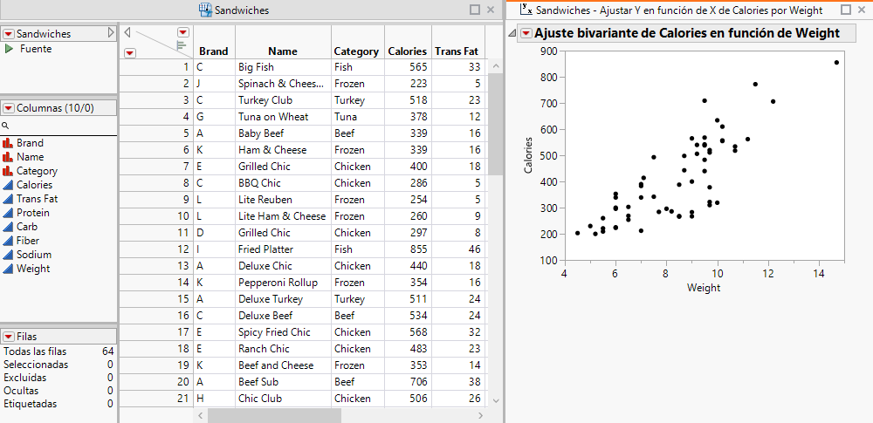Viewport: 873px width, 423px height.
Task: Open the Ajuste bivariante red triangle menu
Action: pos(526,33)
